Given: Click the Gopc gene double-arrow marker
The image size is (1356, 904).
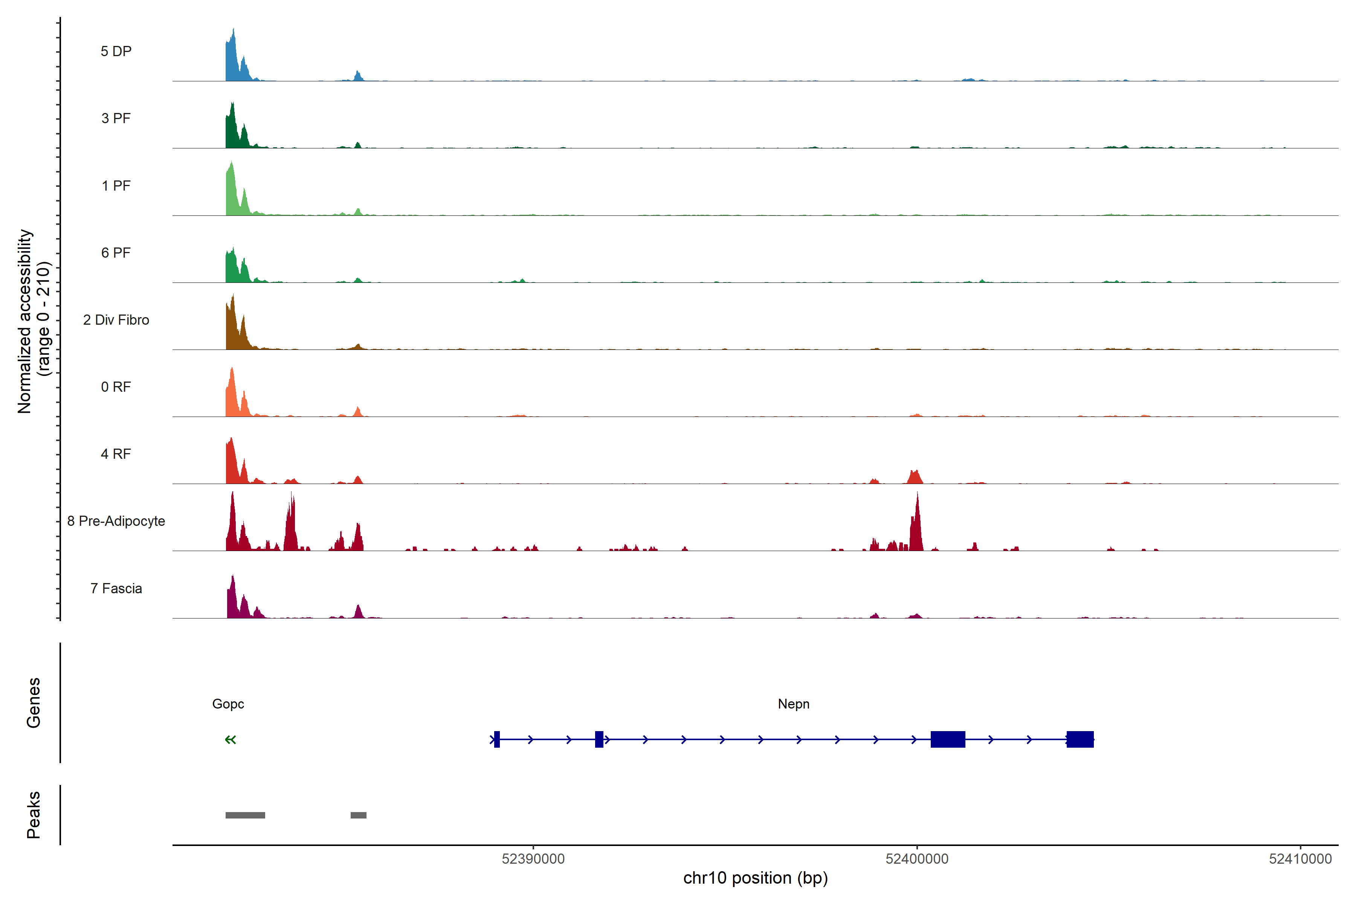Looking at the screenshot, I should point(231,740).
